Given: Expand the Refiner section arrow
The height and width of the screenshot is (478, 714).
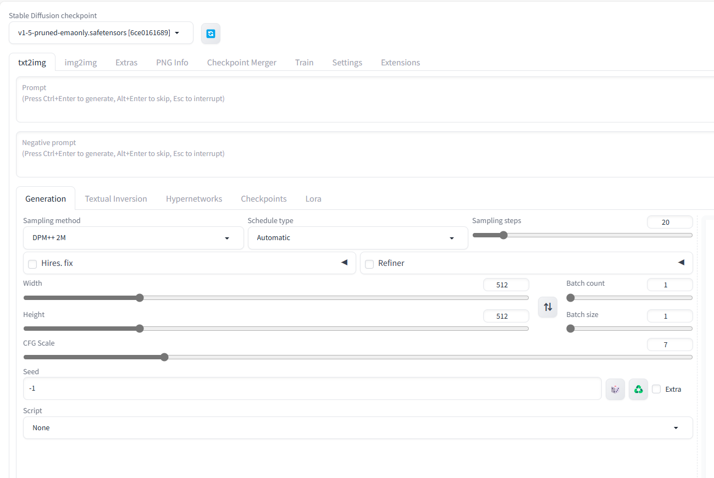Looking at the screenshot, I should coord(682,263).
